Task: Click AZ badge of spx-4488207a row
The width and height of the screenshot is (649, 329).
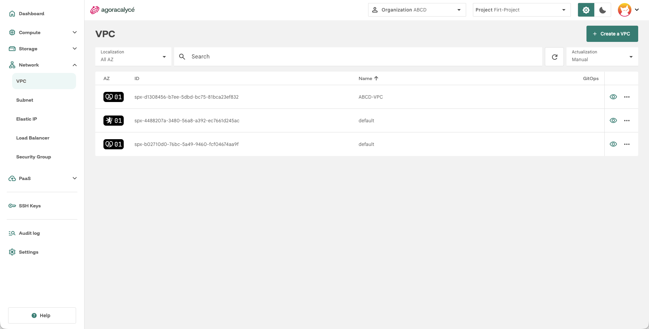Action: tap(114, 121)
